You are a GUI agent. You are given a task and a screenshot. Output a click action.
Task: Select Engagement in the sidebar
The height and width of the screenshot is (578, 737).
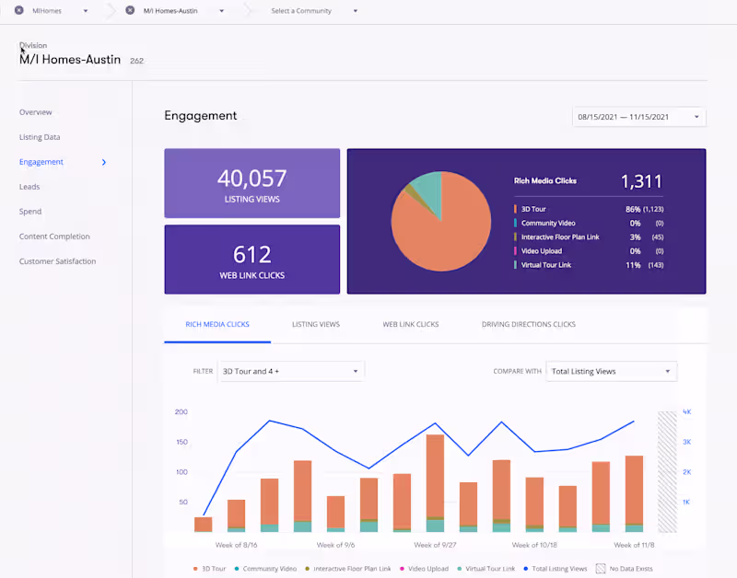pyautogui.click(x=41, y=162)
